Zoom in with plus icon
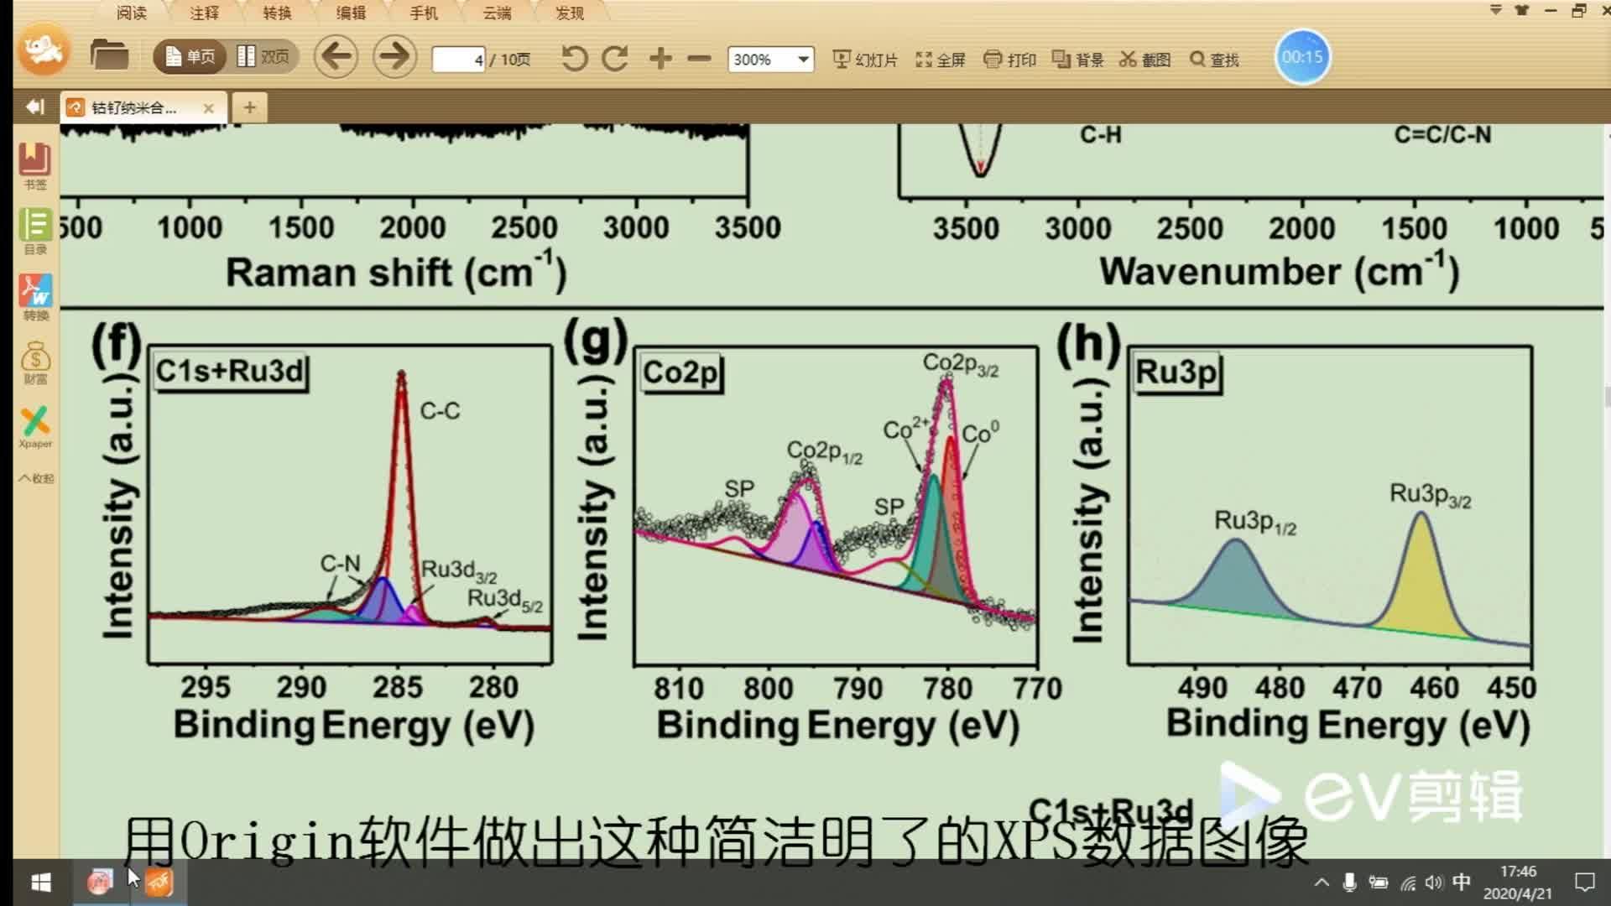This screenshot has height=906, width=1611. tap(660, 58)
